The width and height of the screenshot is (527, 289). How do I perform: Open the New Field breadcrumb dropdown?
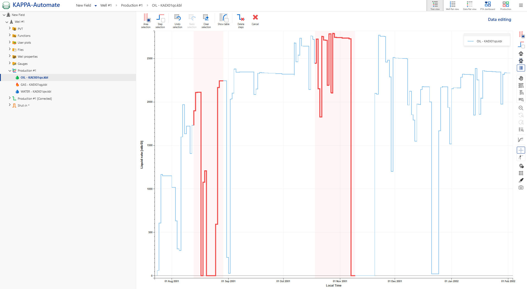pyautogui.click(x=95, y=5)
